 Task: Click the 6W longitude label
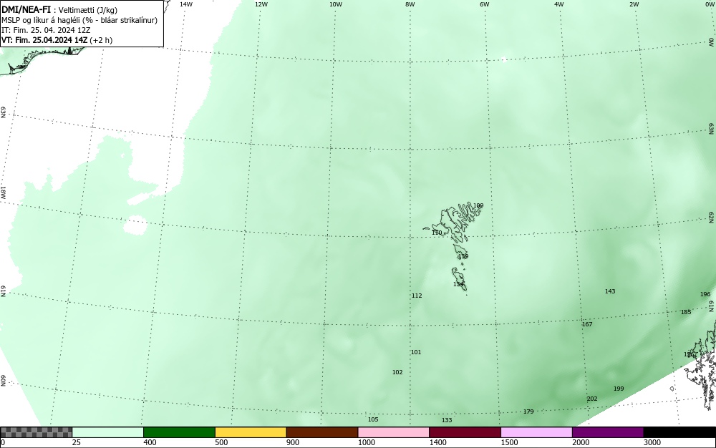tap(485, 4)
